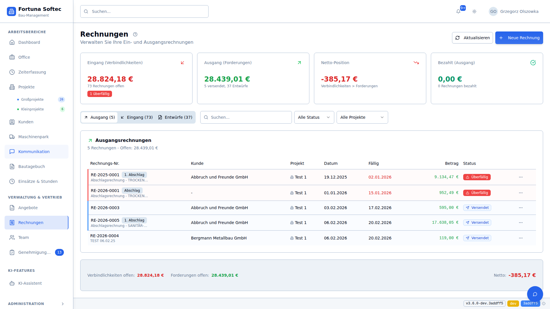This screenshot has height=309, width=550.
Task: Click the Fortuna Softec logo icon
Action: 11,11
